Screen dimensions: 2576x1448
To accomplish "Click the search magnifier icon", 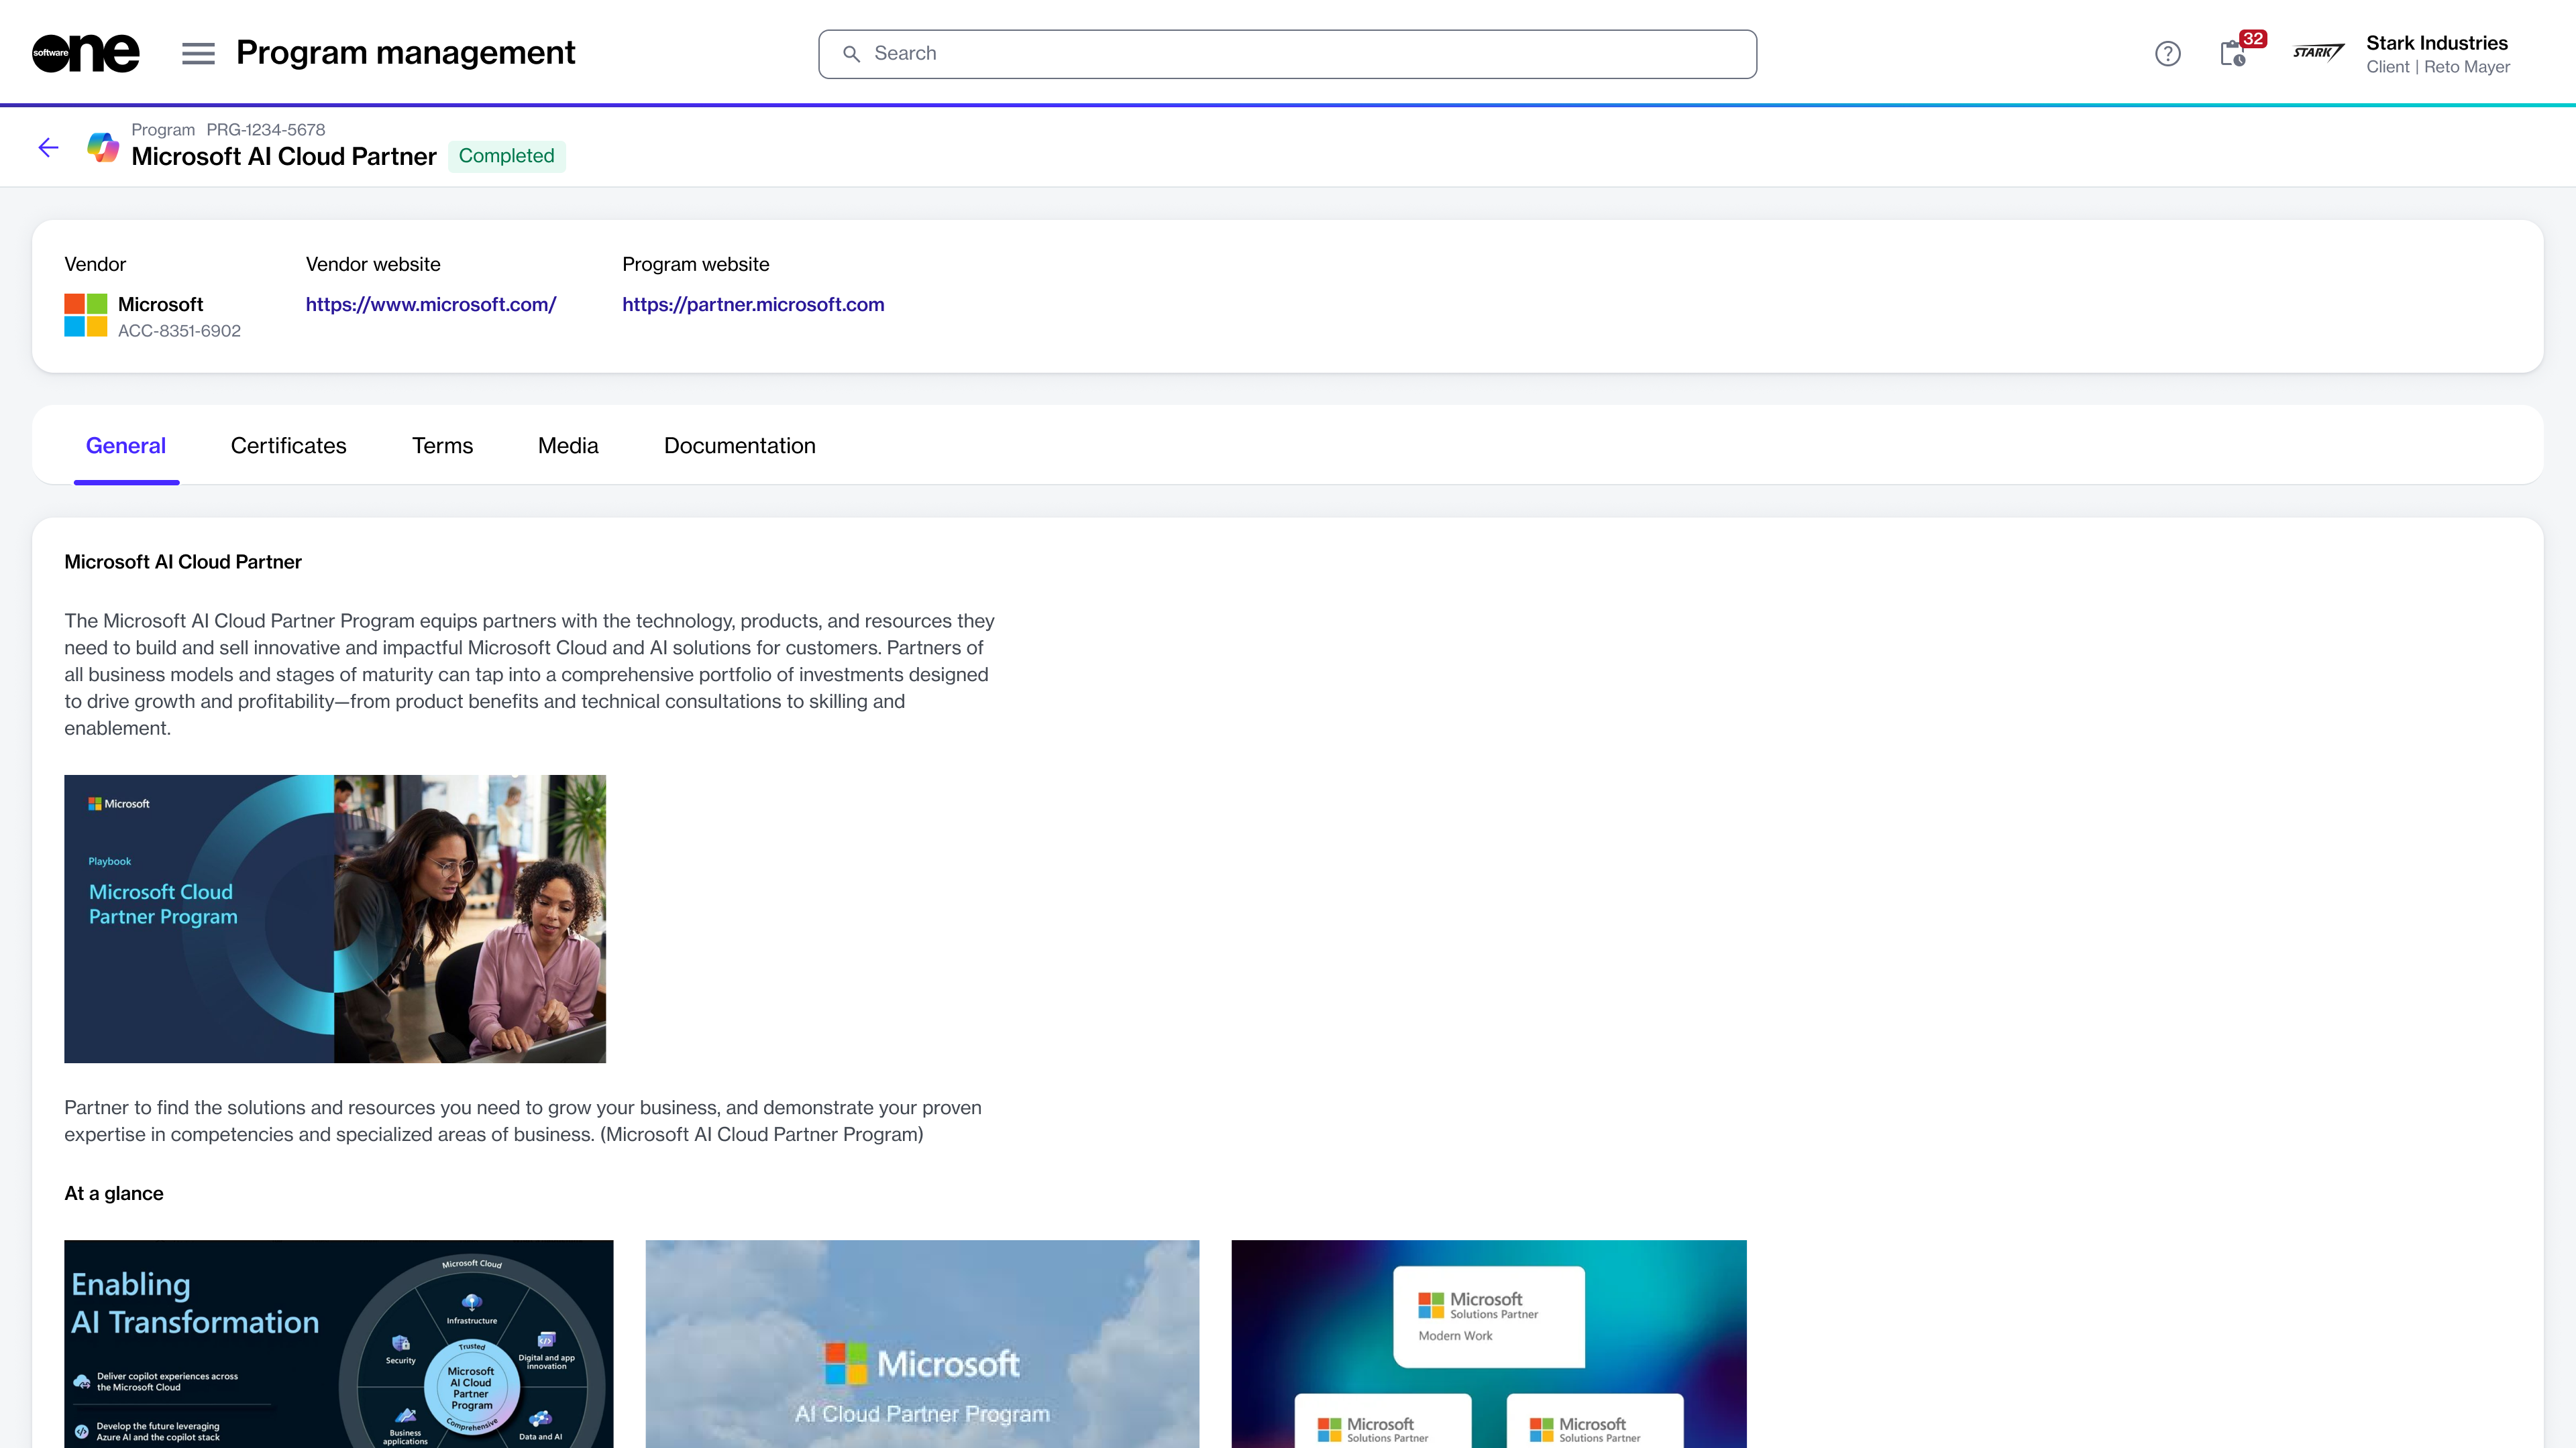I will [851, 54].
